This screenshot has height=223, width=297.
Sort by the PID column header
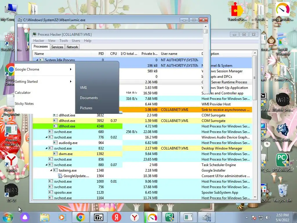coord(98,54)
